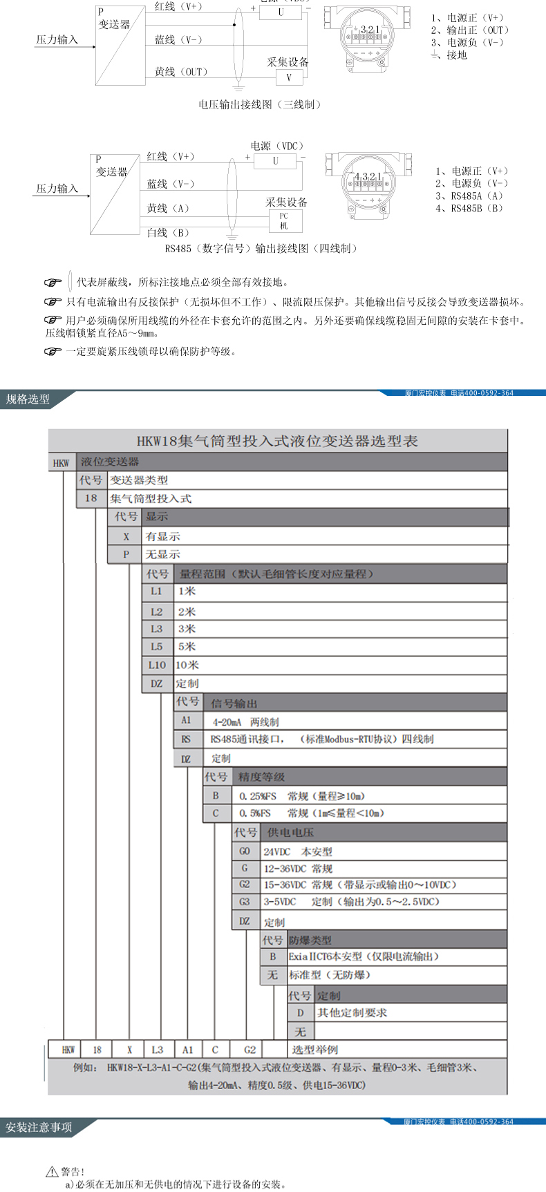Click the 选型举例 cell

coord(397,1050)
